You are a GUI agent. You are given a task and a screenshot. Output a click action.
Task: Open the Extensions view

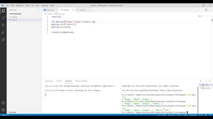3,40
